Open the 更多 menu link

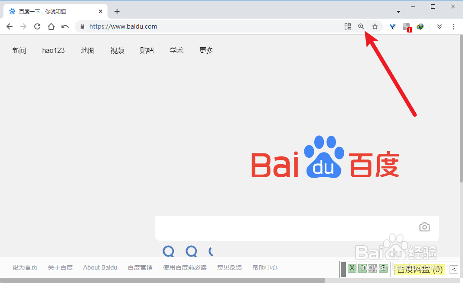tap(206, 50)
